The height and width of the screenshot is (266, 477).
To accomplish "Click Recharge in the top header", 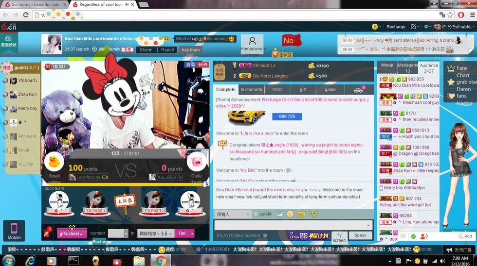I will point(396,27).
